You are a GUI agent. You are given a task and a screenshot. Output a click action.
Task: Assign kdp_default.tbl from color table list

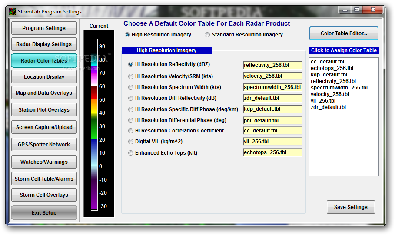click(329, 75)
